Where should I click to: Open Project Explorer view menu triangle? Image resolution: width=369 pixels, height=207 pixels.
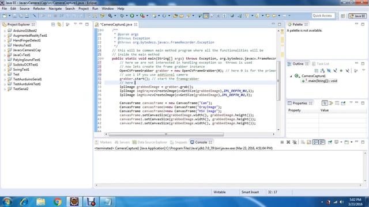click(x=75, y=24)
